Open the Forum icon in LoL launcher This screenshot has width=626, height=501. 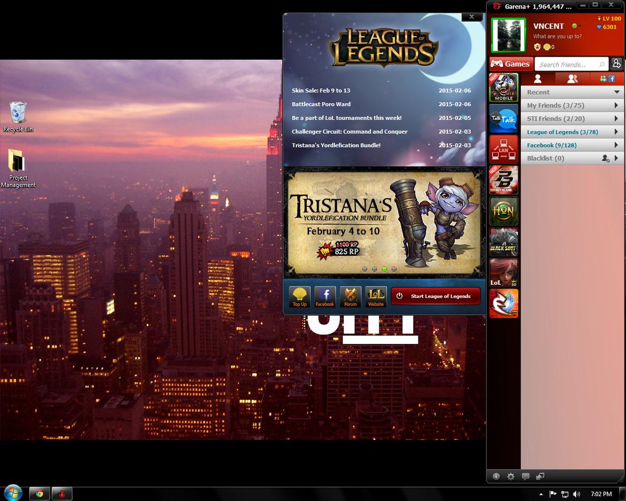coord(350,296)
